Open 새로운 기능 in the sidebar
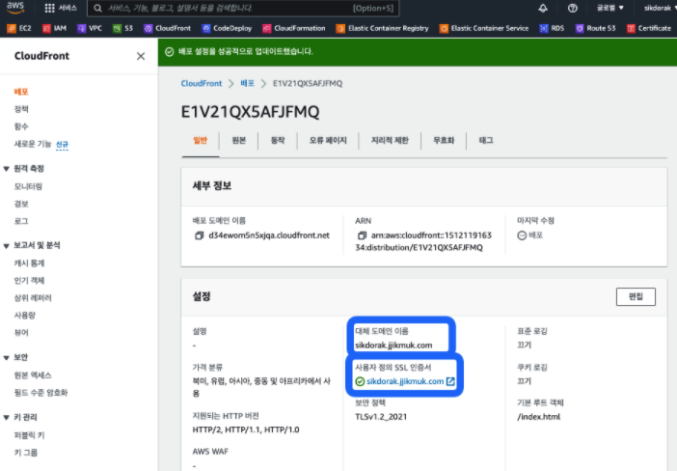This screenshot has height=471, width=677. (x=33, y=144)
